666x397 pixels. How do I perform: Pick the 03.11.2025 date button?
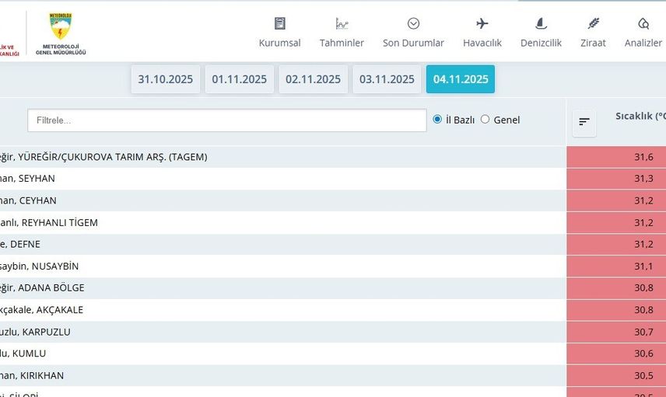point(387,79)
